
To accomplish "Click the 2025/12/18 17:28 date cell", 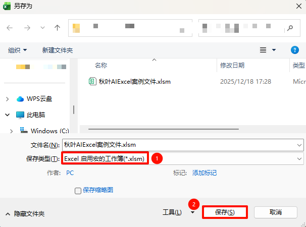I will tap(245, 82).
